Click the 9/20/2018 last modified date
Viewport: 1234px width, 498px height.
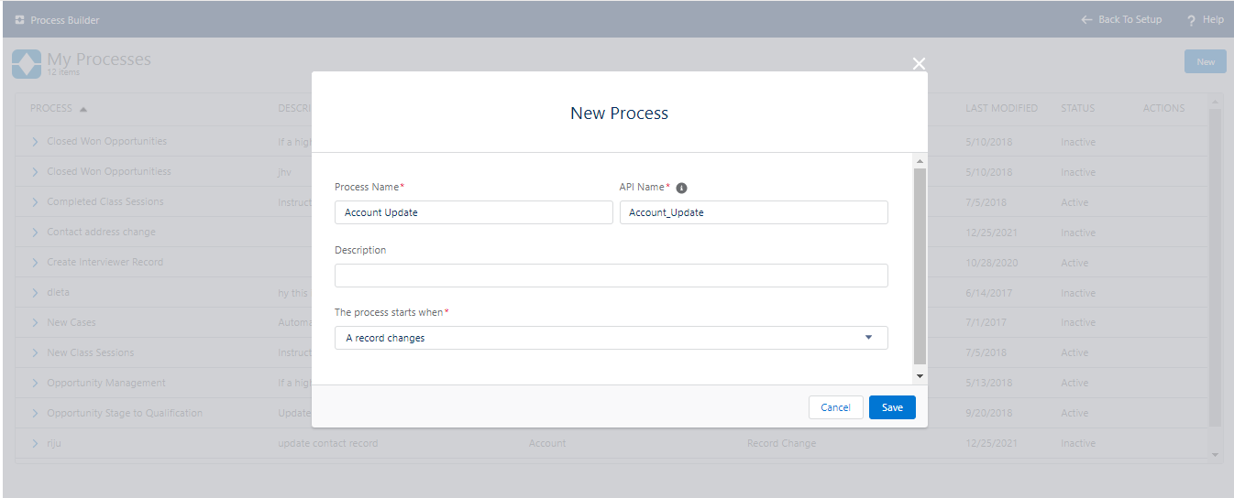988,413
